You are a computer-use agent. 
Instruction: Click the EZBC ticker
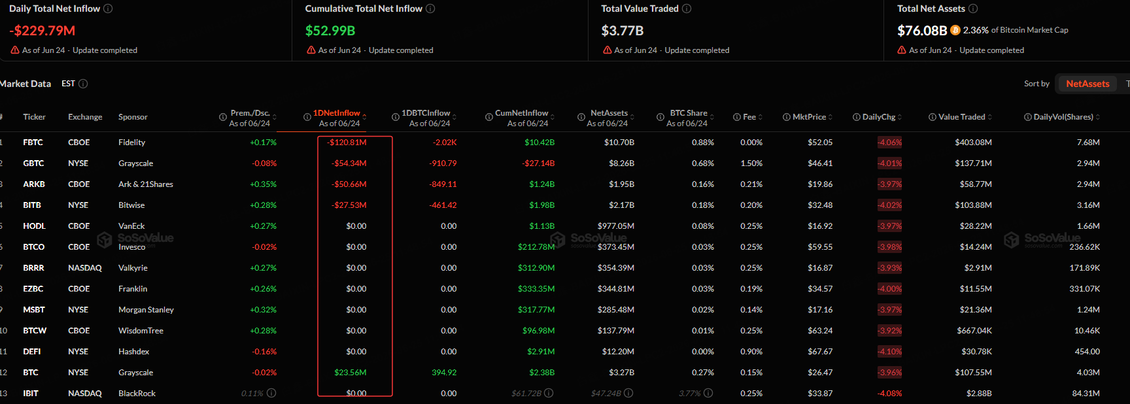tap(33, 288)
